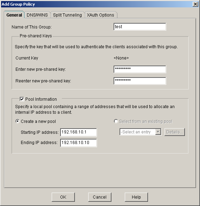The width and height of the screenshot is (200, 206).
Task: Click the Details button
Action: (175, 132)
